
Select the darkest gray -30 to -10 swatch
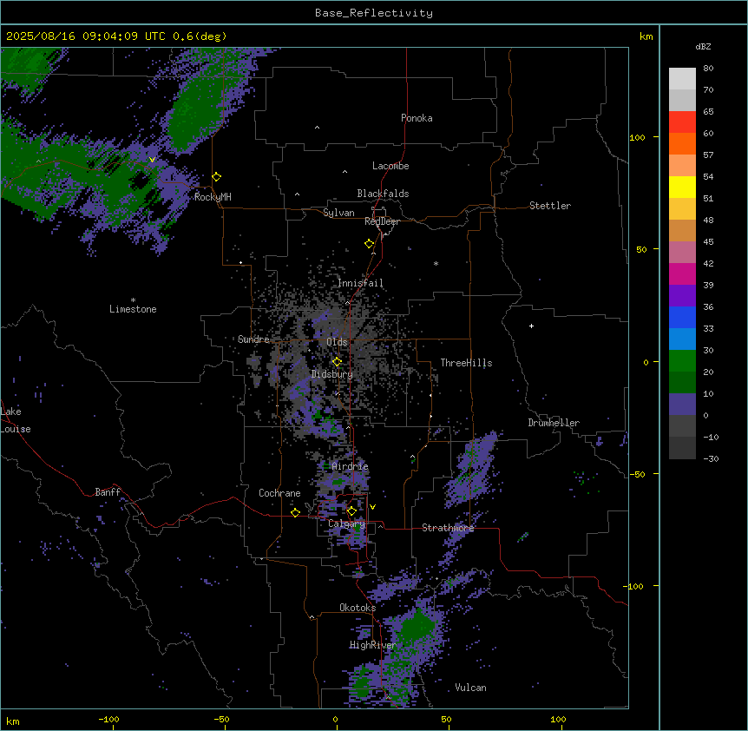pyautogui.click(x=682, y=448)
